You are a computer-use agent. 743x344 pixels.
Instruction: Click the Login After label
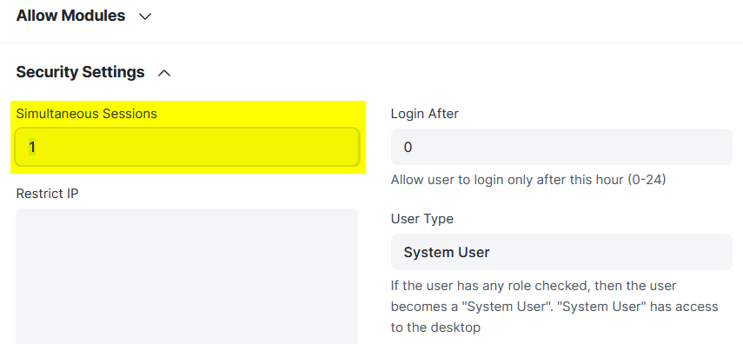pos(425,114)
